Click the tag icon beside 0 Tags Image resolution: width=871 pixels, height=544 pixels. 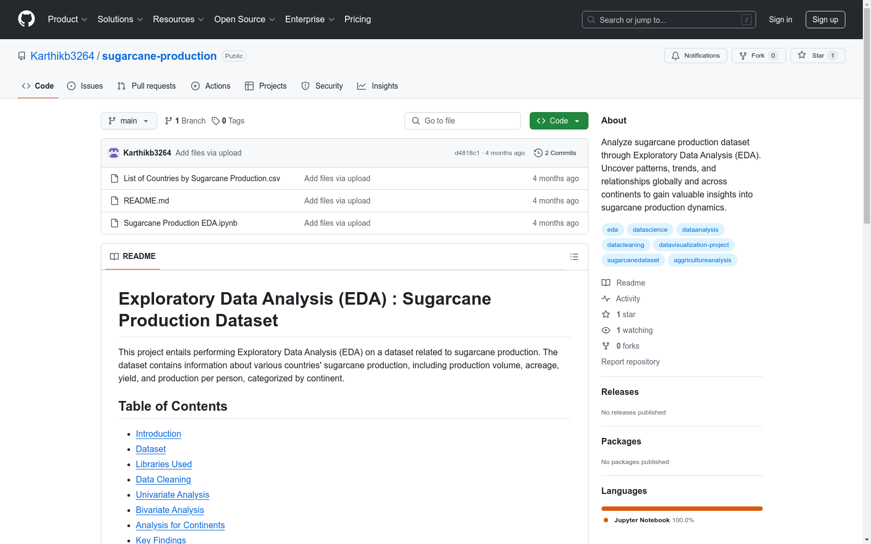click(216, 121)
